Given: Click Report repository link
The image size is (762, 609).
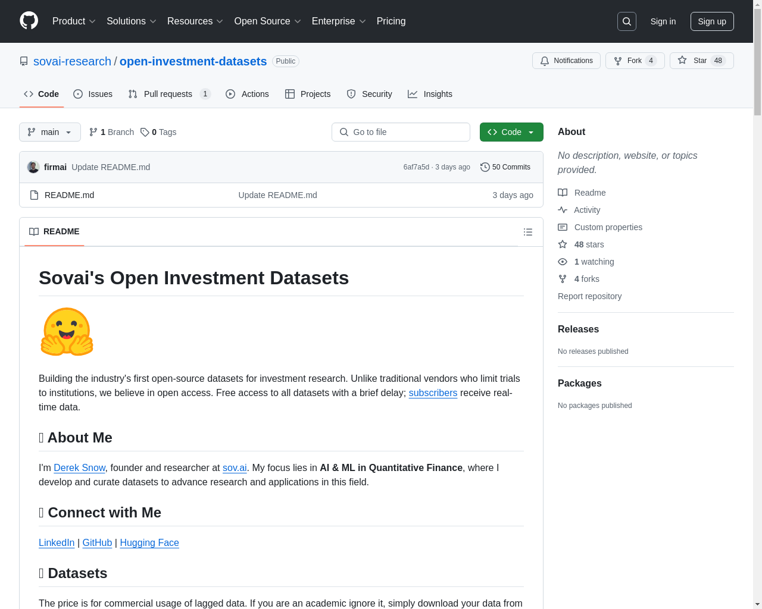Looking at the screenshot, I should click(x=589, y=296).
